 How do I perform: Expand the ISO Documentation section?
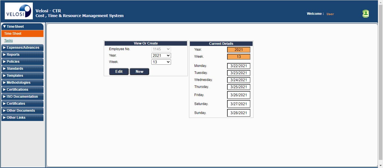pyautogui.click(x=22, y=97)
